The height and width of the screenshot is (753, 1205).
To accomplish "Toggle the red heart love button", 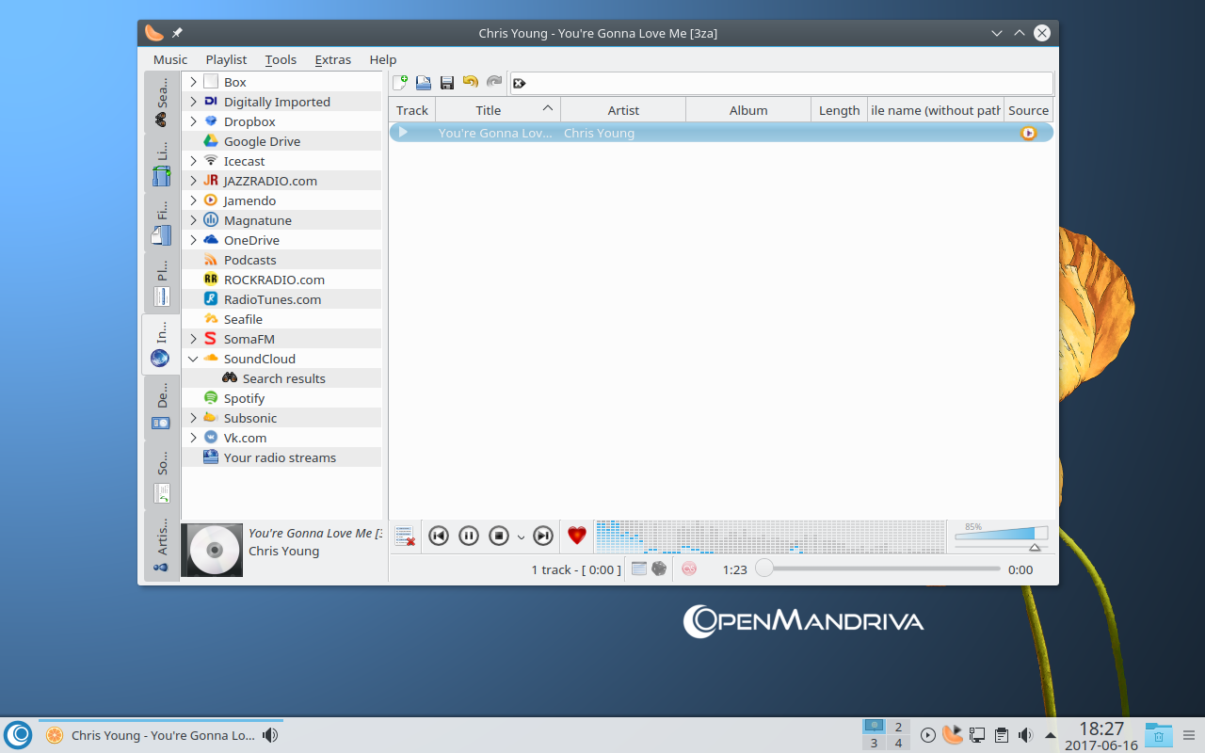I will pyautogui.click(x=577, y=536).
